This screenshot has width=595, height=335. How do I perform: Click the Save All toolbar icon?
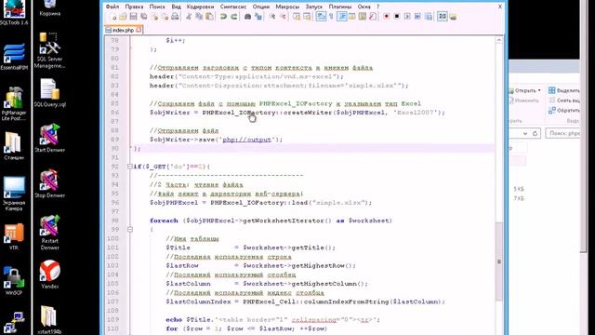pos(143,17)
